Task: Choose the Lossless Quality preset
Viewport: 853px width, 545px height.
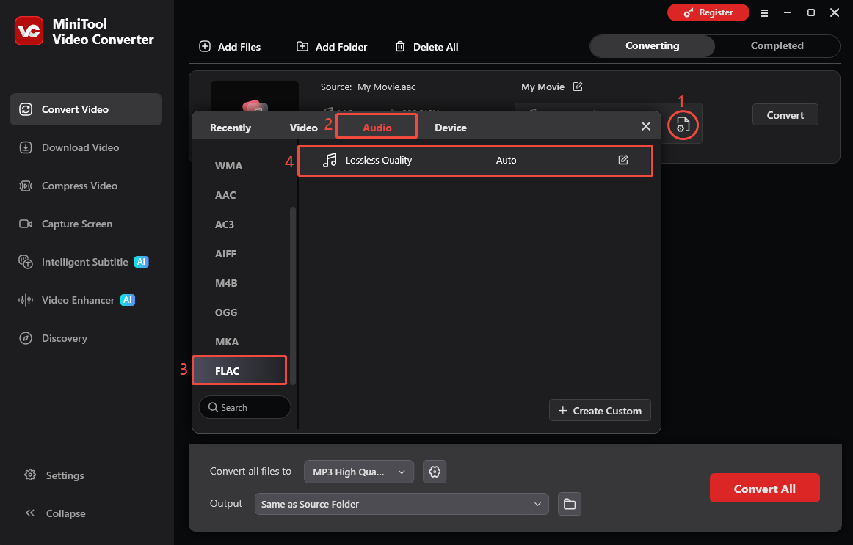Action: (475, 161)
